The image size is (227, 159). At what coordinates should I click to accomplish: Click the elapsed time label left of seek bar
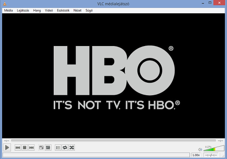(x=6, y=140)
